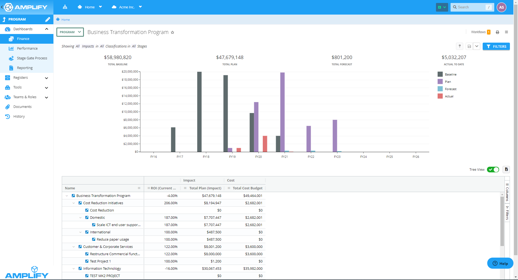Viewport: 518px width, 280px height.
Task: Open the hierarchy tree icon in header
Action: (x=65, y=7)
